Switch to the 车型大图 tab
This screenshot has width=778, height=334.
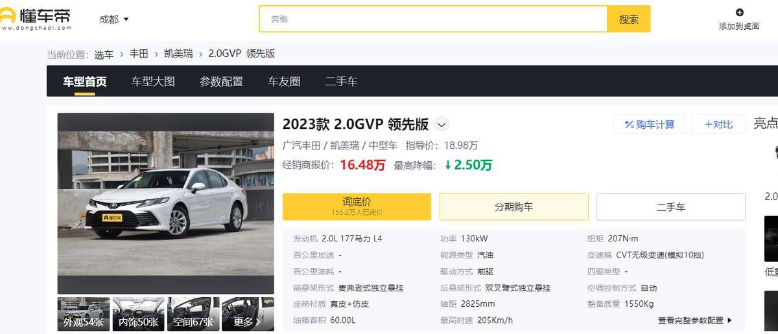pos(153,82)
